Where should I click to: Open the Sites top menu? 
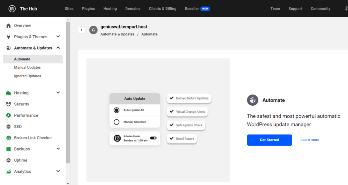(69, 9)
